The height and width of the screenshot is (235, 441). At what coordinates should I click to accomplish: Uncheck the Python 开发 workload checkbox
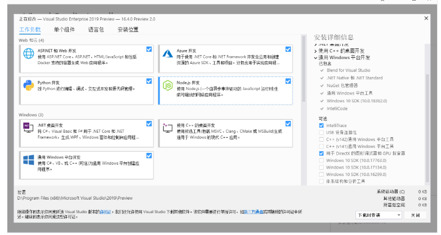pyautogui.click(x=149, y=81)
